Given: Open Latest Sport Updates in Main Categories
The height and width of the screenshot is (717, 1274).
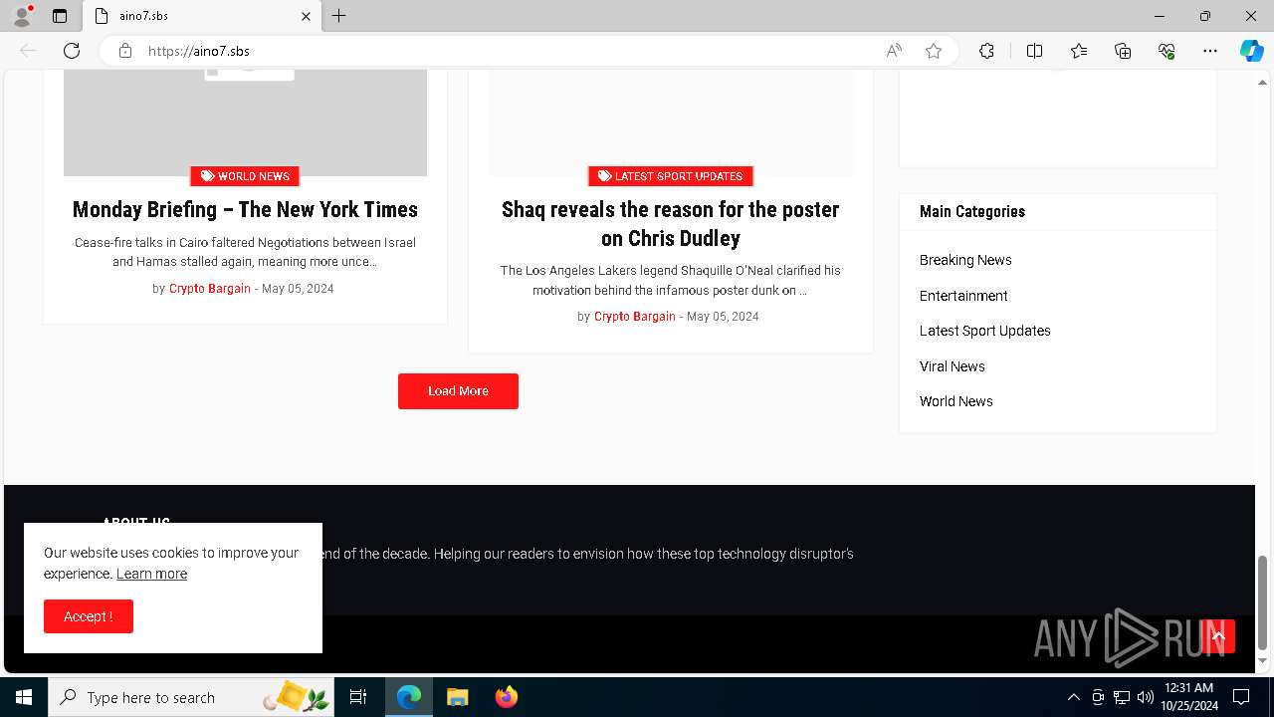Looking at the screenshot, I should pyautogui.click(x=985, y=331).
